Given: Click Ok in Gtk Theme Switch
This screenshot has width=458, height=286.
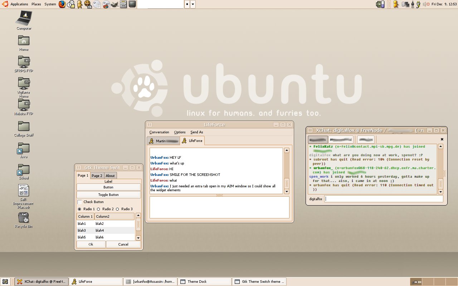Looking at the screenshot, I should coord(91,245).
